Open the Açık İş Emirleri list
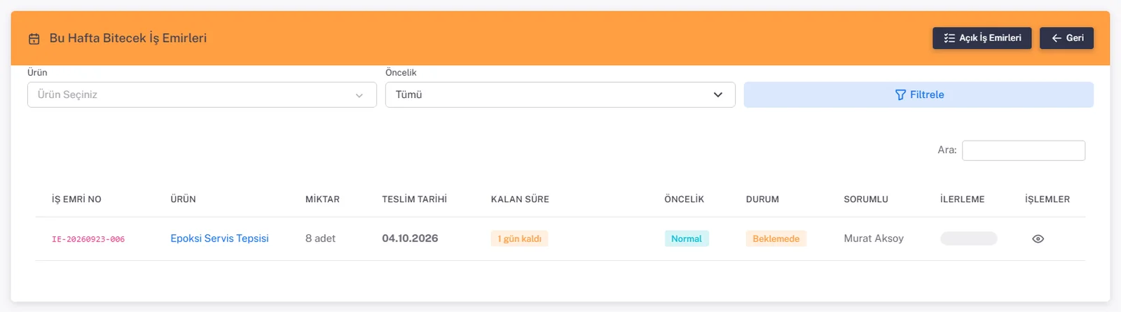The width and height of the screenshot is (1121, 312). 982,38
